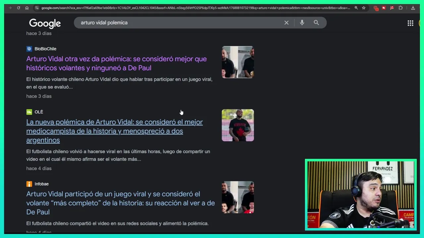Open OLÉ article 'La nueva polémica de Arturo Vidal'
This screenshot has width=424, height=238.
point(115,131)
